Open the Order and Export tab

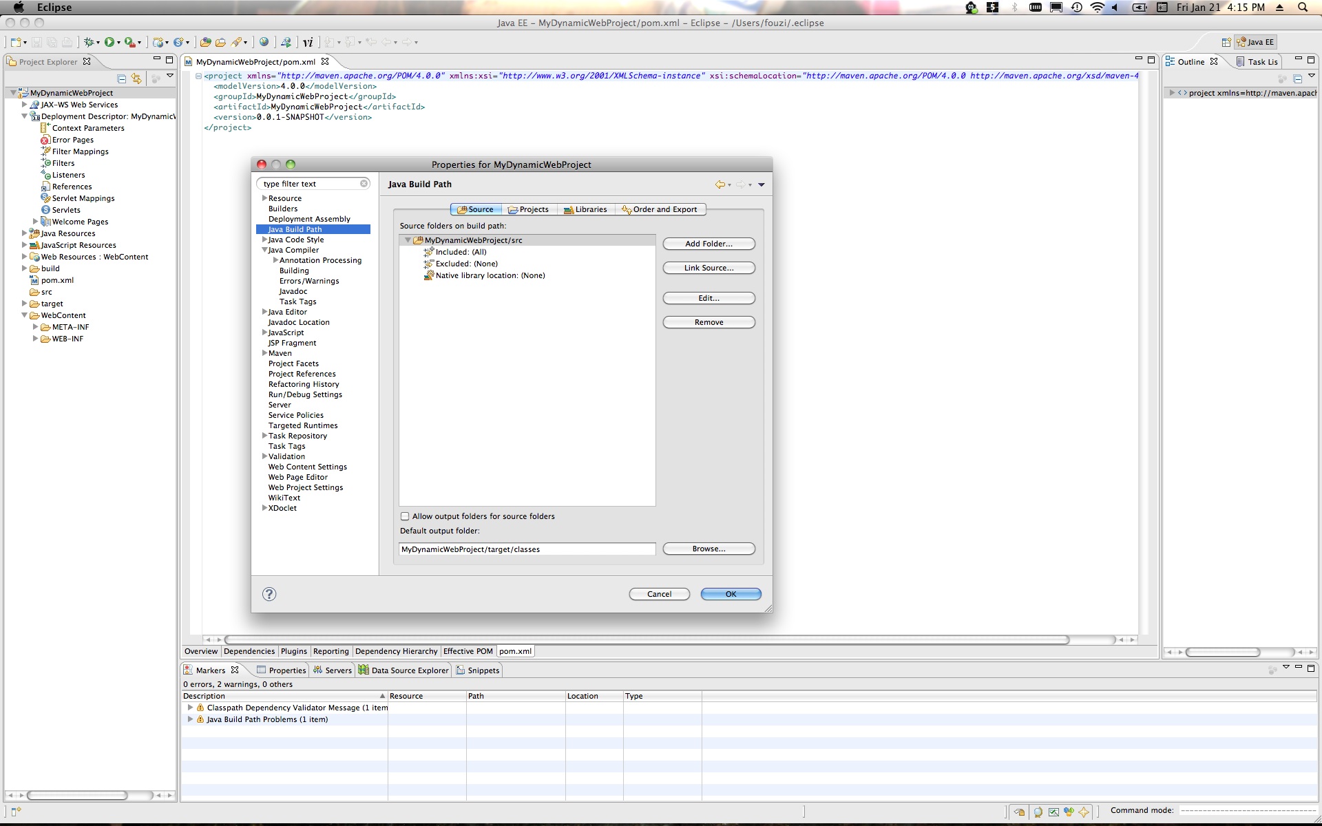[x=659, y=209]
